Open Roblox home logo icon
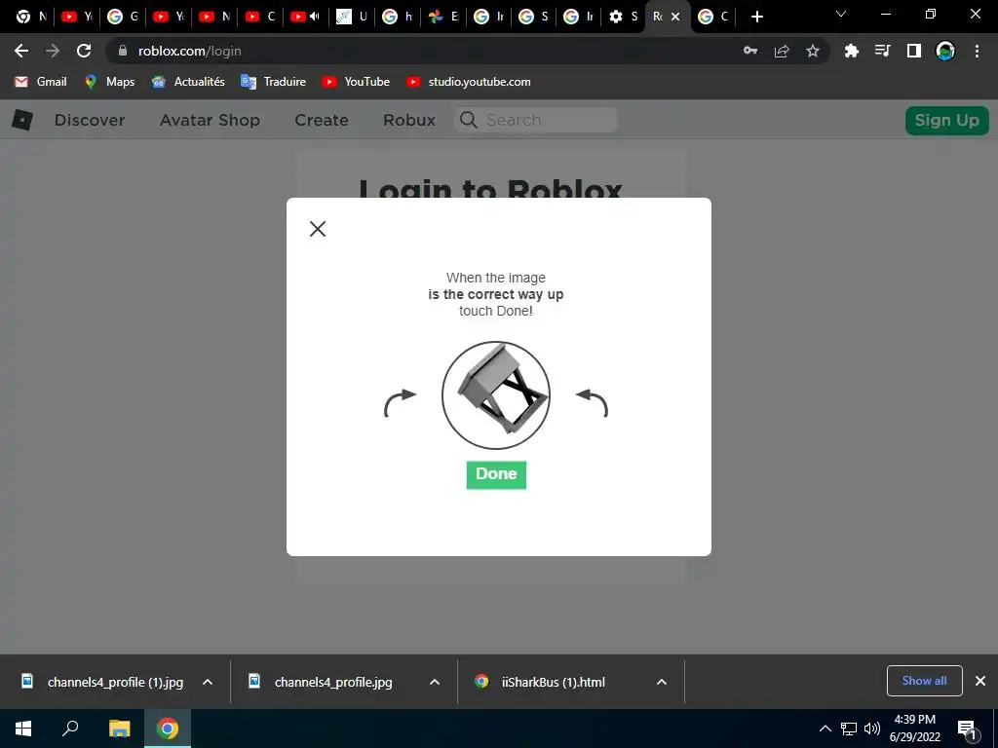 tap(22, 120)
